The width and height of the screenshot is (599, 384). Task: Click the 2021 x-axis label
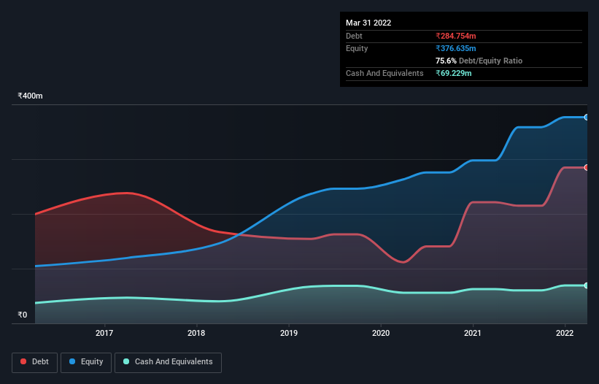473,333
